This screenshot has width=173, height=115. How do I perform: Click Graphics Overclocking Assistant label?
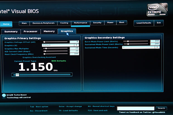click(39, 57)
